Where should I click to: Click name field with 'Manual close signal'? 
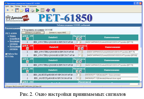tap(112, 78)
